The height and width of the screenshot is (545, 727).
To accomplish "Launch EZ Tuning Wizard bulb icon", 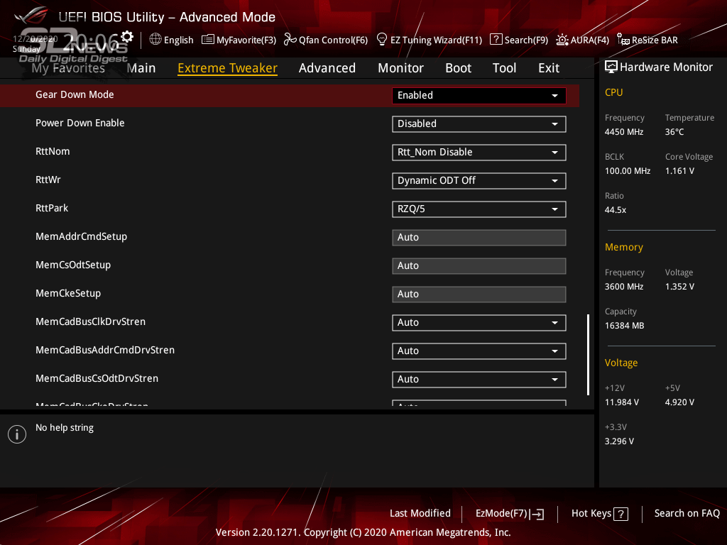I will click(x=381, y=40).
